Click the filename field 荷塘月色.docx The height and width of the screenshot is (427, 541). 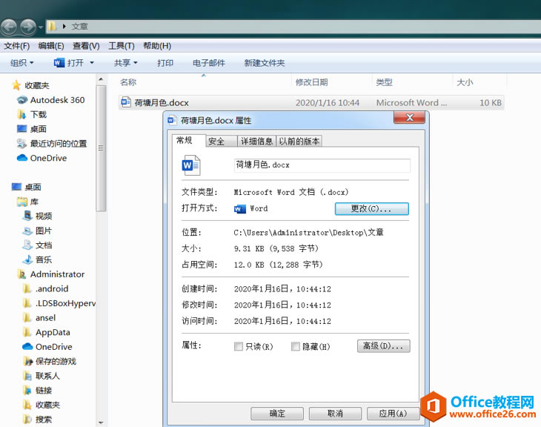(322, 165)
